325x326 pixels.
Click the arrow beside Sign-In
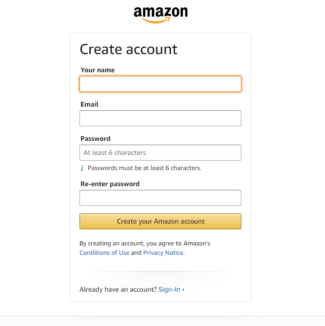(x=183, y=290)
